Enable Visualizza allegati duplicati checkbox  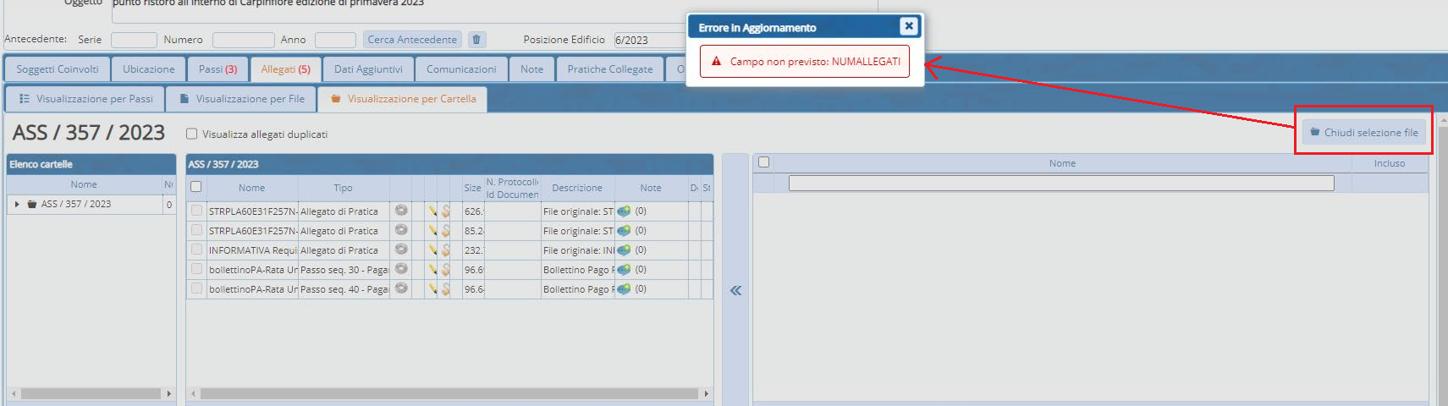click(191, 134)
